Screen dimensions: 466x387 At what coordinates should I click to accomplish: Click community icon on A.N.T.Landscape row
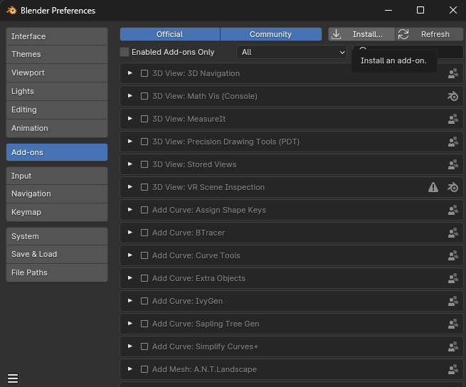pyautogui.click(x=453, y=369)
